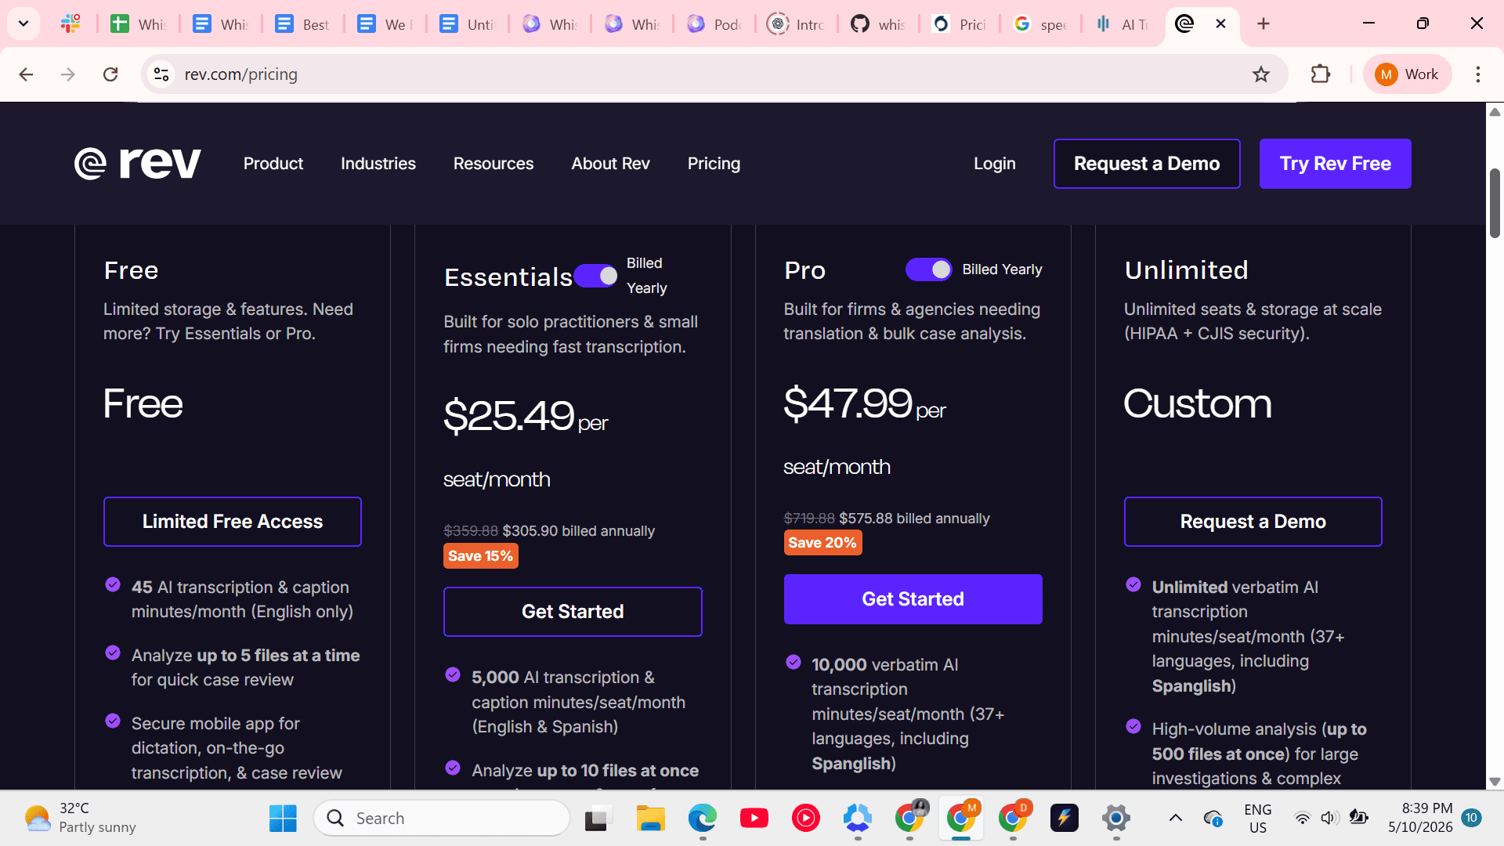Screen dimensions: 1504x846
Task: Click Get Started under Pro plan
Action: point(913,599)
